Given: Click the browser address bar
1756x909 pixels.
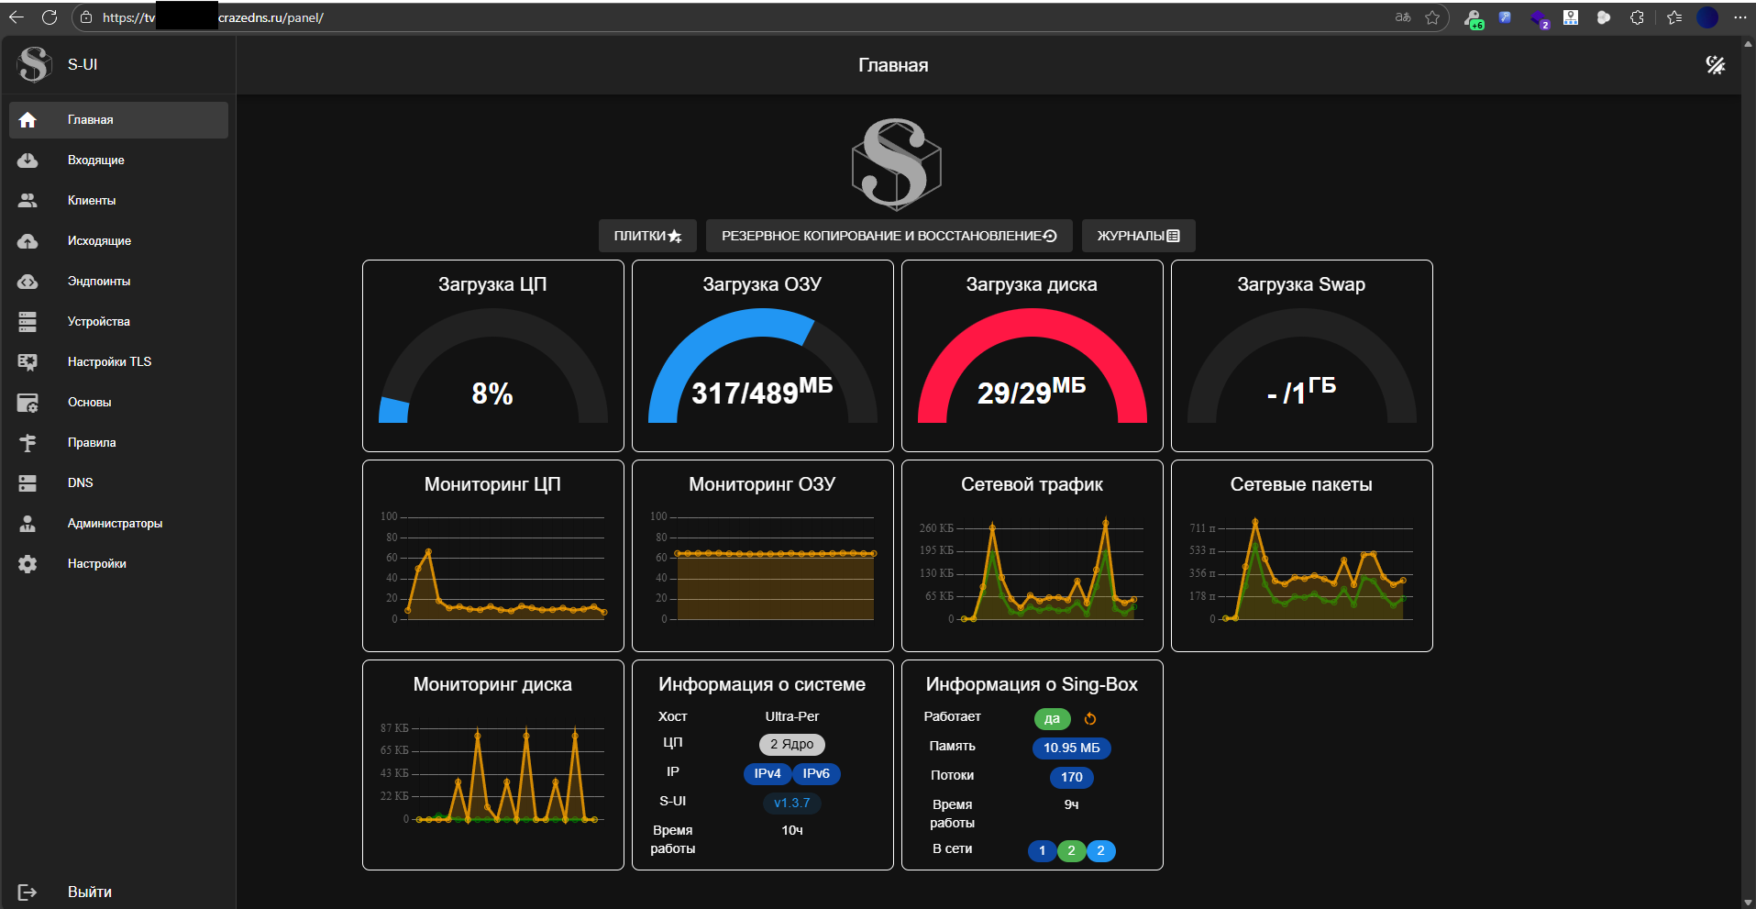Looking at the screenshot, I should (x=734, y=17).
